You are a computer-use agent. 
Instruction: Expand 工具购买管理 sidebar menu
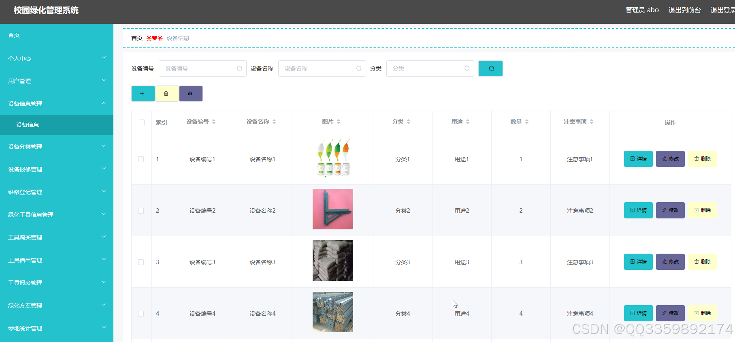coord(57,237)
